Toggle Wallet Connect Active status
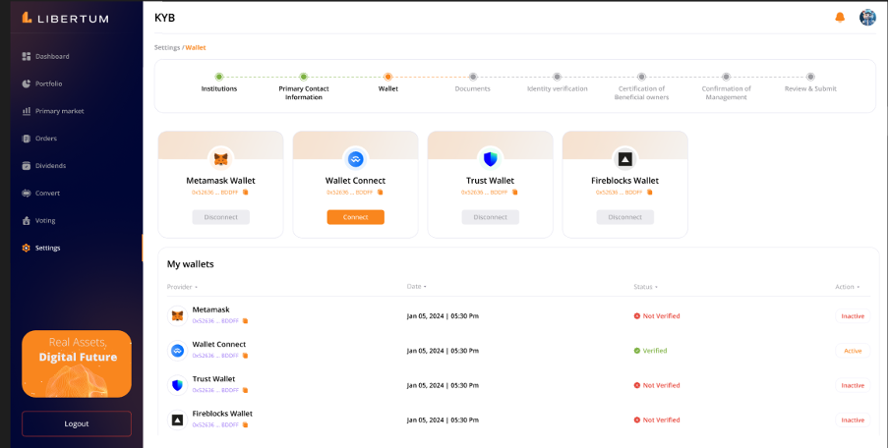The width and height of the screenshot is (889, 448). click(852, 351)
